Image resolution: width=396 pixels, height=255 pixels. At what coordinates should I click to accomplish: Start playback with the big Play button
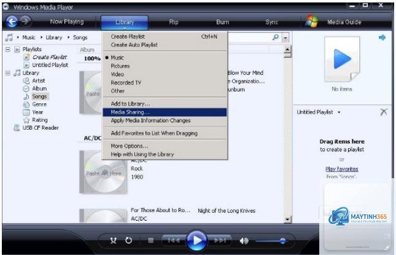[x=196, y=240]
